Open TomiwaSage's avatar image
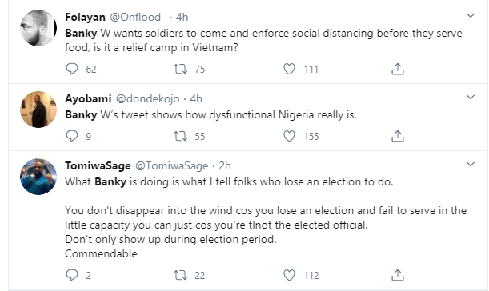This screenshot has height=291, width=489. 38,177
